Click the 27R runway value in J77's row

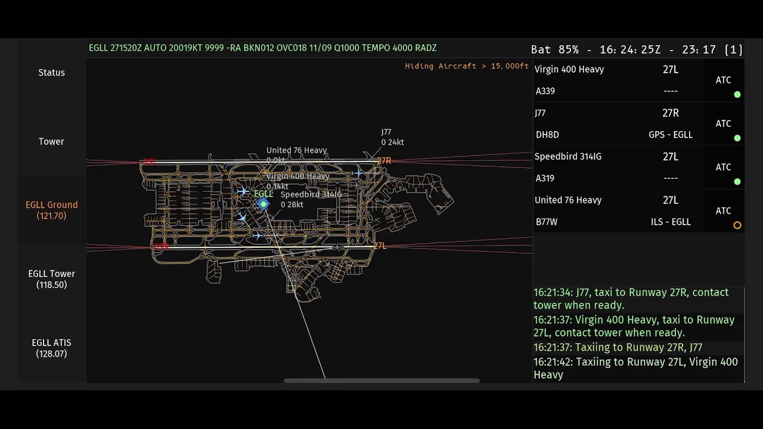[671, 113]
